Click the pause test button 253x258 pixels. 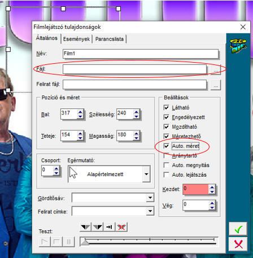click(68, 242)
